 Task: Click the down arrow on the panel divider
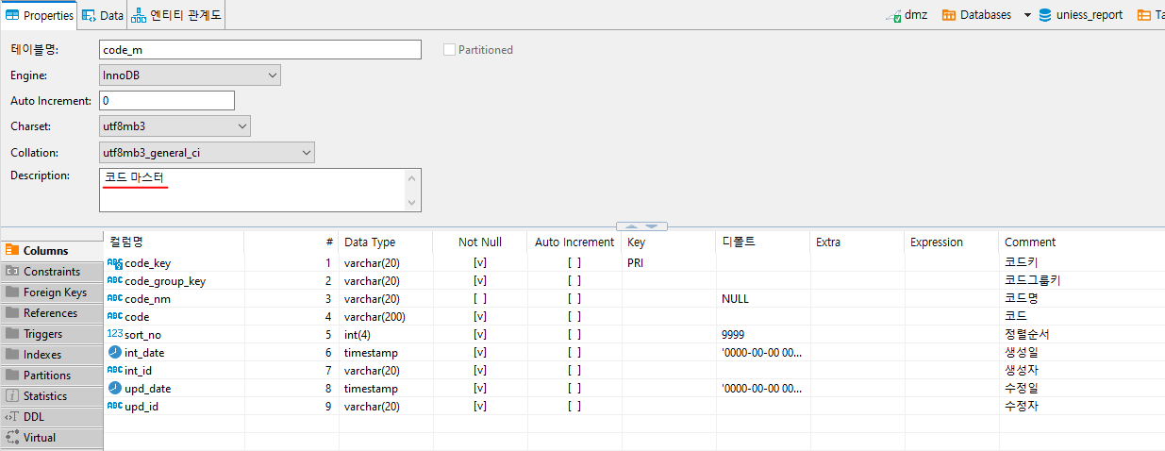[x=653, y=226]
